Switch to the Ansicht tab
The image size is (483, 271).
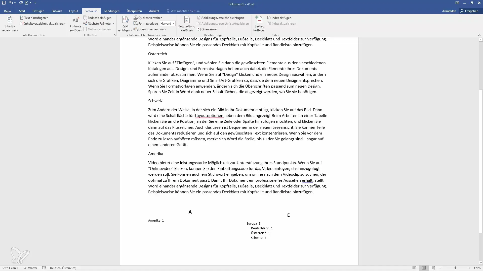pos(154,11)
